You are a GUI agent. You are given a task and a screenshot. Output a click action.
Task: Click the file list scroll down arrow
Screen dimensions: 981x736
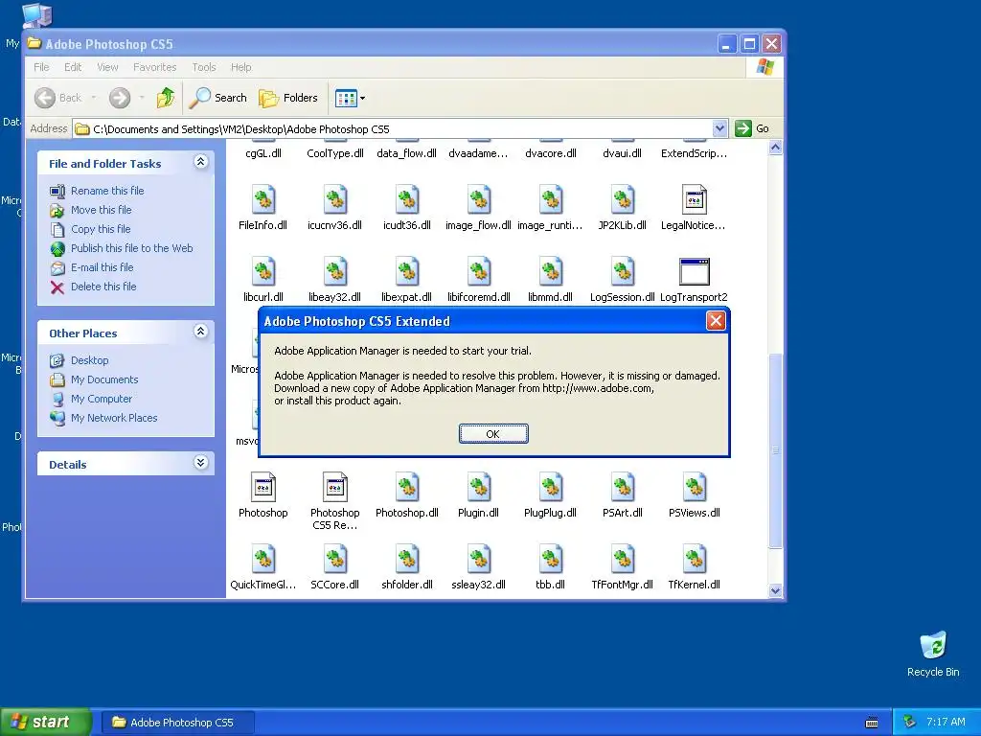[x=775, y=590]
